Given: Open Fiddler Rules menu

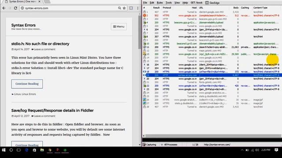Looking at the screenshot, I should 160,3.
